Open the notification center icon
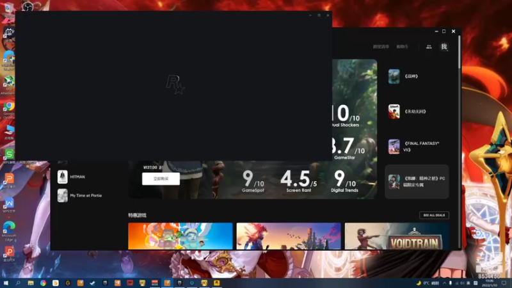Image resolution: width=512 pixels, height=288 pixels. point(504,283)
